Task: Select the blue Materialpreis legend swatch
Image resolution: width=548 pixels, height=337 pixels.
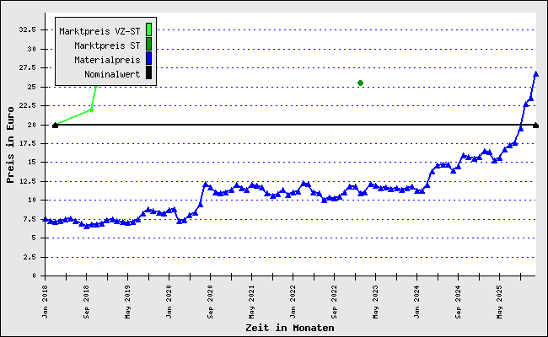Action: pos(148,59)
